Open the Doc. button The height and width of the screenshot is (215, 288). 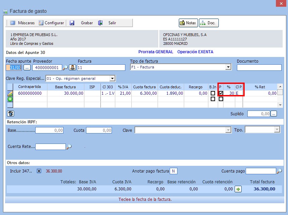[209, 23]
